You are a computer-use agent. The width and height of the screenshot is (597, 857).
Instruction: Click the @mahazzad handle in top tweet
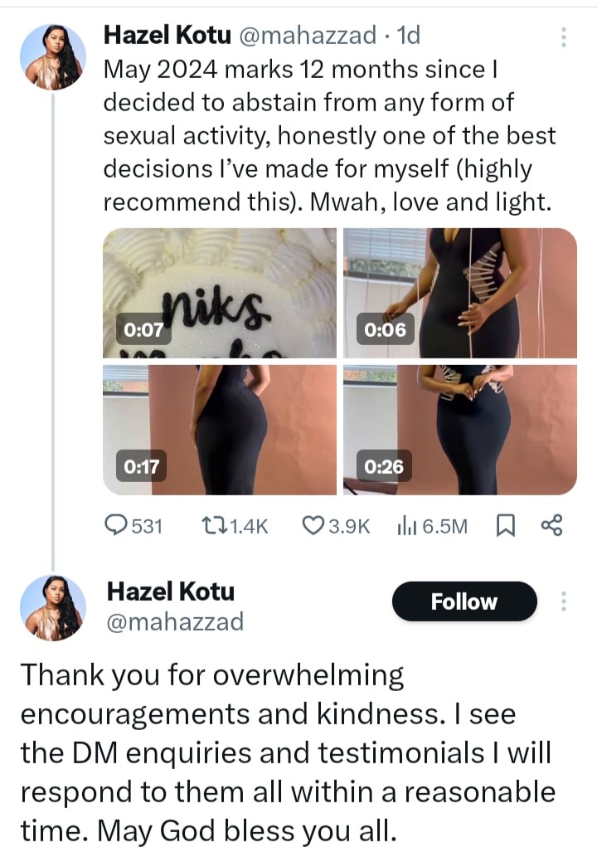click(x=303, y=35)
